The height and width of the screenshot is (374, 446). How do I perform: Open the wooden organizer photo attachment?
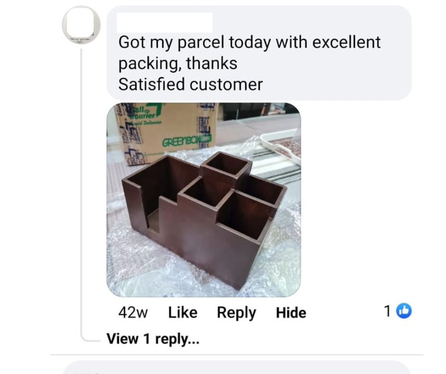204,200
